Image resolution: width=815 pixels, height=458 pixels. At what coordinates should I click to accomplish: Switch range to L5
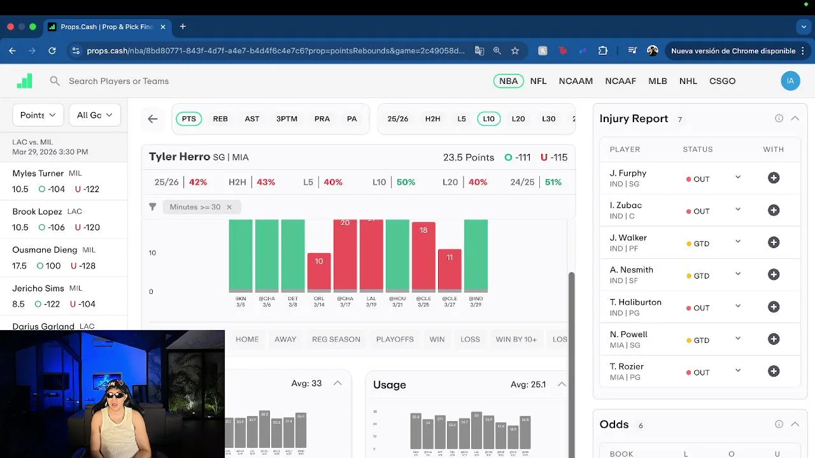462,119
